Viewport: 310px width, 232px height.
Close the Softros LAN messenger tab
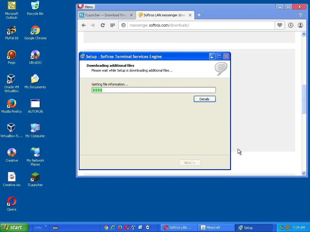190,15
